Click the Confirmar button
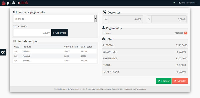Screen dimensions: 200x98 (59, 33)
